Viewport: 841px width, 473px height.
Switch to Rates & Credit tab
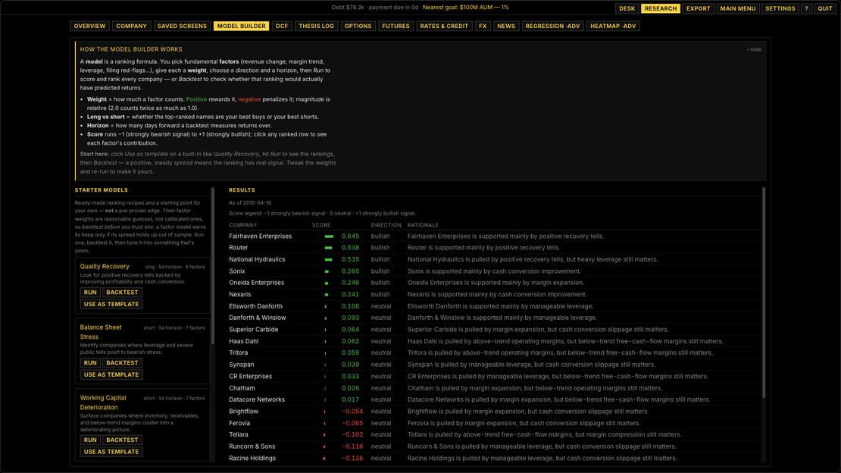click(x=444, y=26)
